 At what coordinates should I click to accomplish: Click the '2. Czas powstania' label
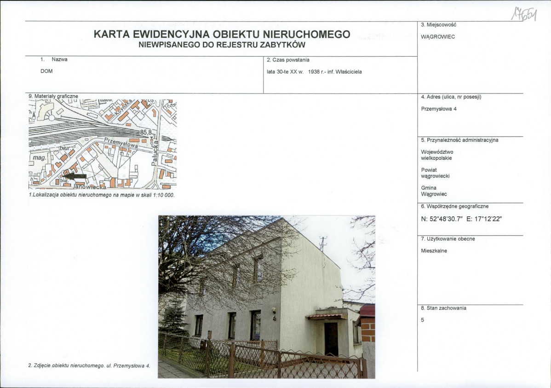pos(288,60)
